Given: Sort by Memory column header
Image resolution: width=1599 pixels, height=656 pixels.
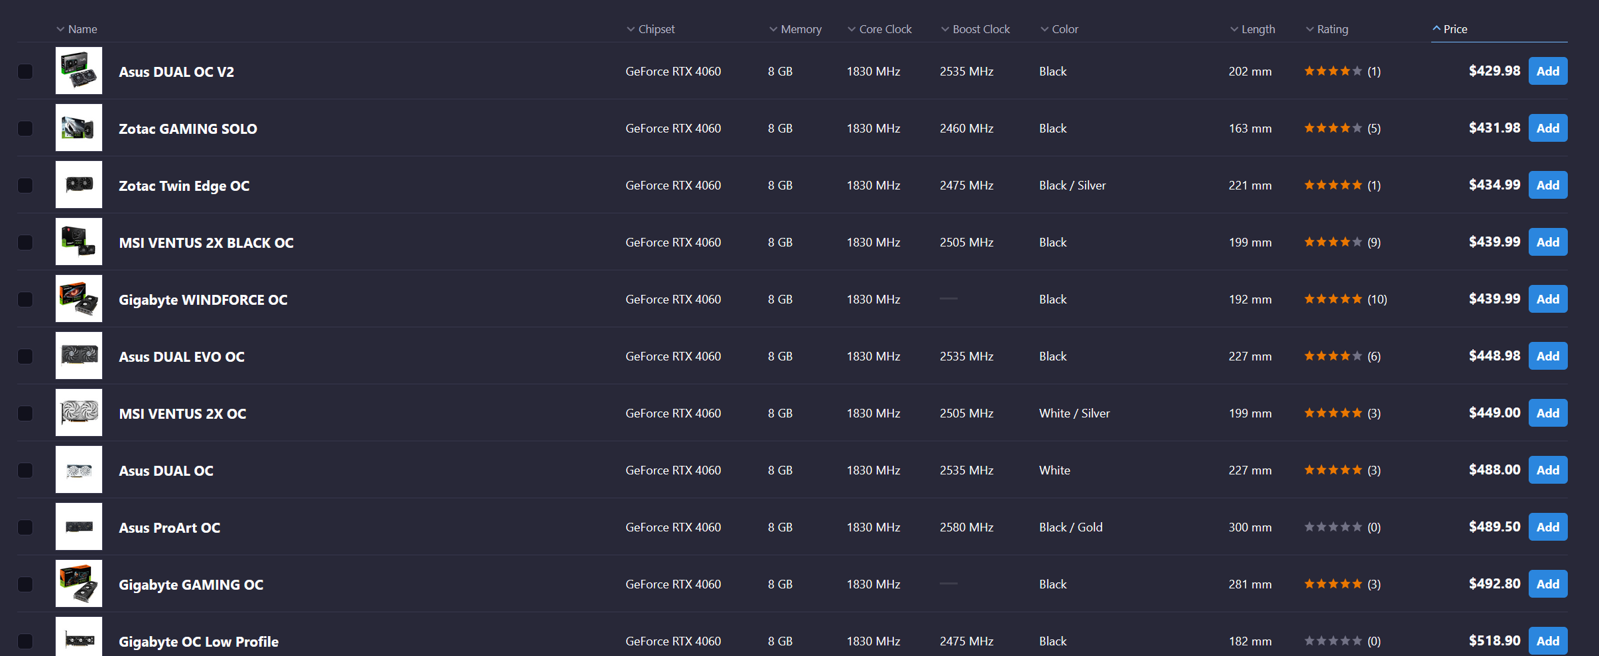Looking at the screenshot, I should point(795,29).
